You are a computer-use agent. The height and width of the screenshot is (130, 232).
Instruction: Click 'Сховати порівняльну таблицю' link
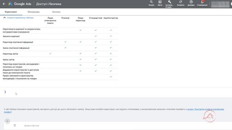(x=20, y=18)
